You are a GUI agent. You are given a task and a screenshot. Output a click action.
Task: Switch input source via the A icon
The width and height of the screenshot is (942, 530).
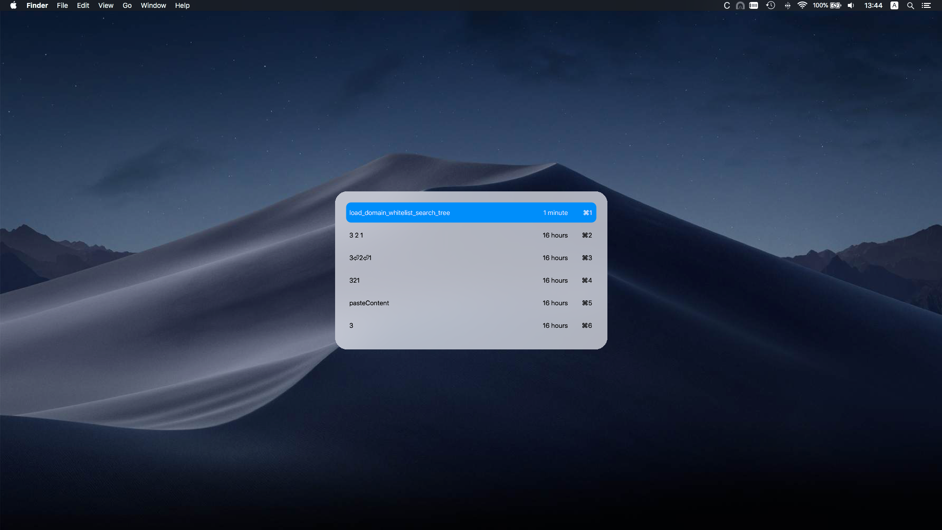[x=894, y=5]
